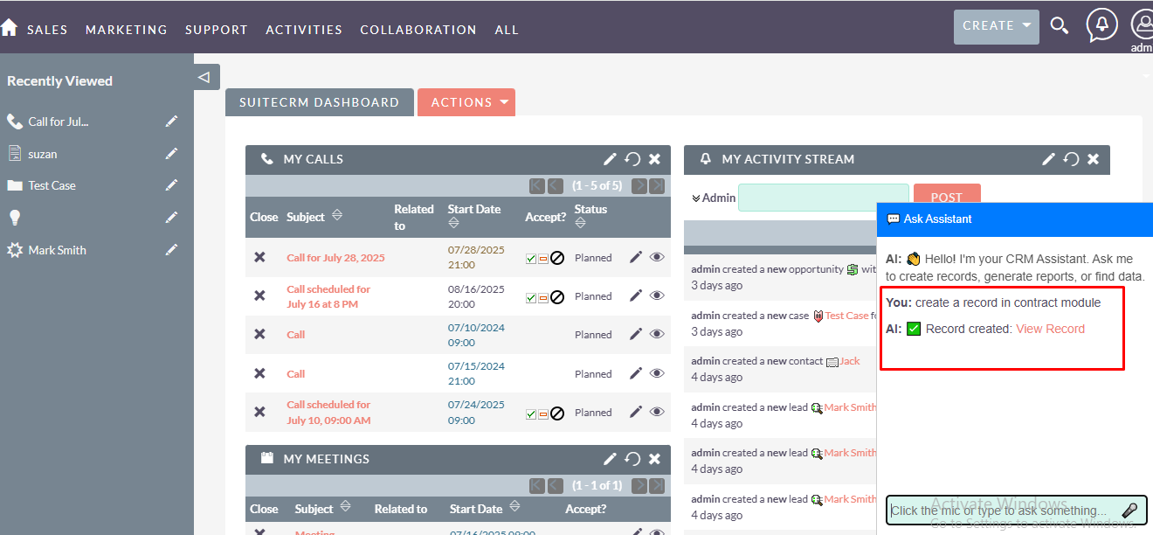The image size is (1153, 535).
Task: Switch to the SUITECRM DASHBOARD tab
Action: tap(319, 102)
